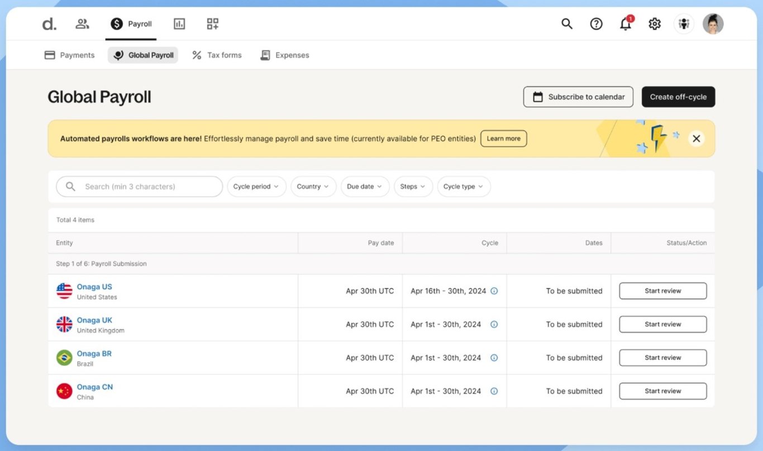Click the Deel logo icon
This screenshot has height=451, width=763.
pyautogui.click(x=49, y=23)
